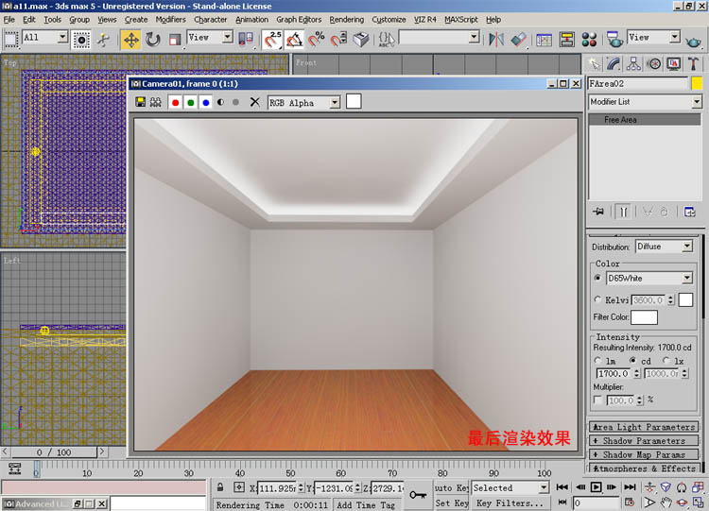
Task: Select the lm intensity unit radio
Action: [597, 361]
